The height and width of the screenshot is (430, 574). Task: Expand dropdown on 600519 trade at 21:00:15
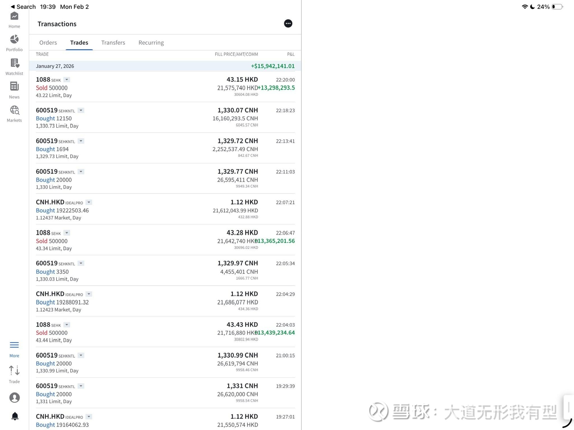[x=81, y=355]
